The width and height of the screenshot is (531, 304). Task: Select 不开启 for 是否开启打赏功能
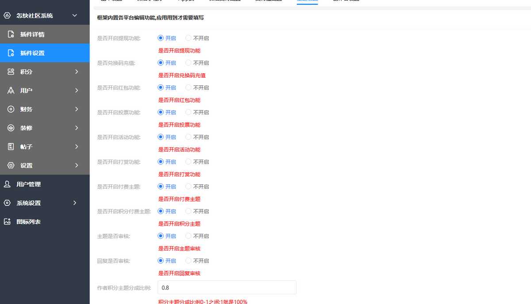point(197,162)
